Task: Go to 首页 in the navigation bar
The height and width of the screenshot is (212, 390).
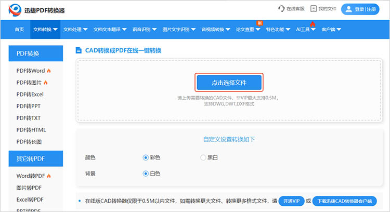Action: 19,30
